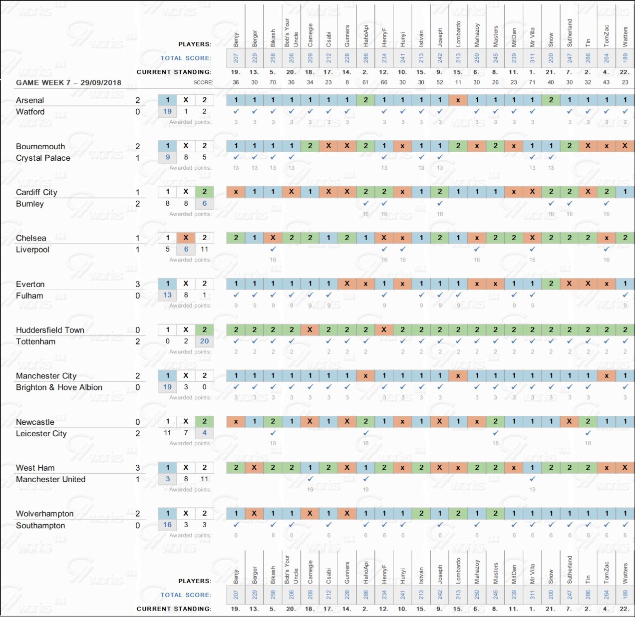Screen dimensions: 635x617
Task: Click the highlighted X result for Chelsea vs Liverpool
Action: pos(186,238)
